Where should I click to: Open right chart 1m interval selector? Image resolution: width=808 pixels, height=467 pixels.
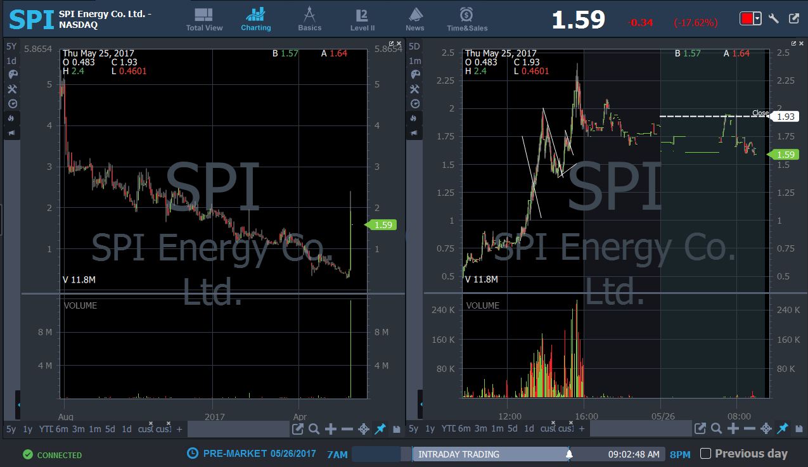point(414,61)
